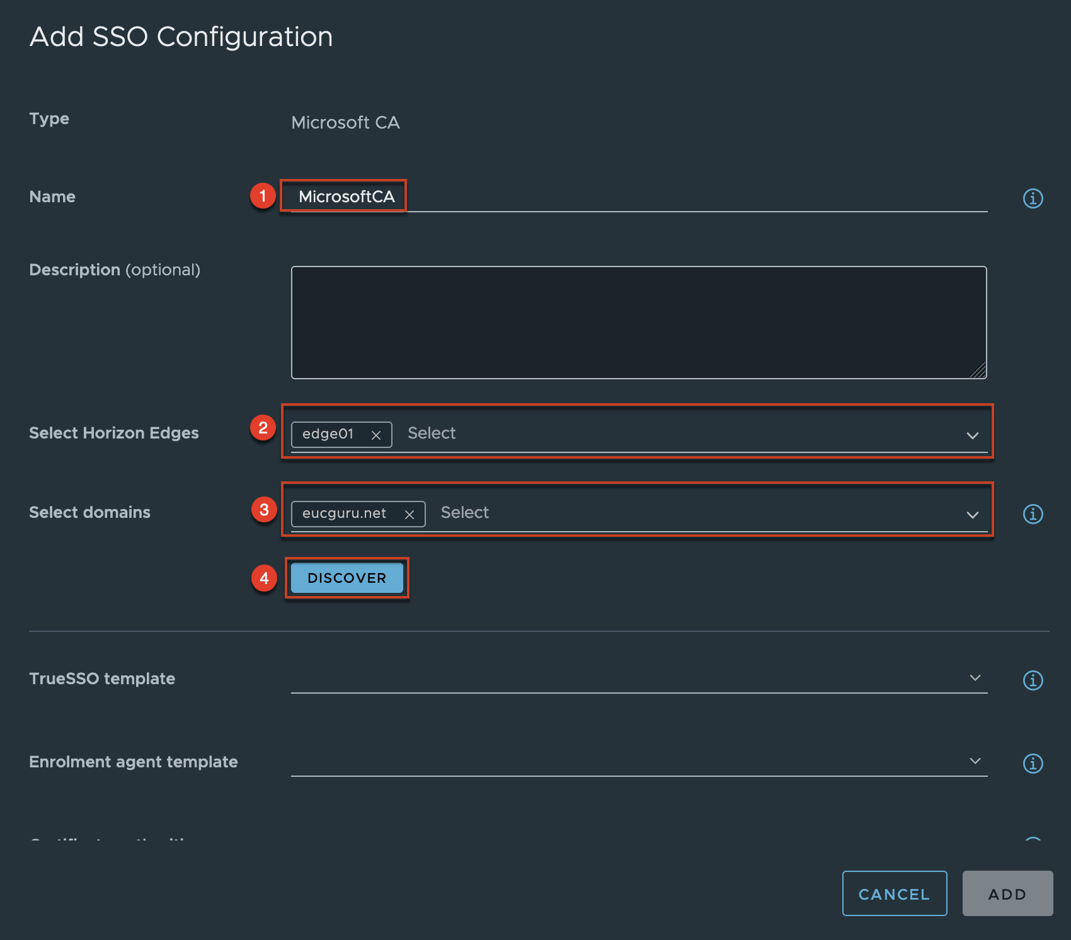This screenshot has width=1071, height=940.
Task: Click the Type label
Action: pos(49,119)
